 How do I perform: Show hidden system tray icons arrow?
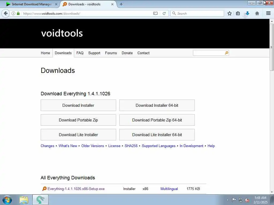click(x=227, y=200)
